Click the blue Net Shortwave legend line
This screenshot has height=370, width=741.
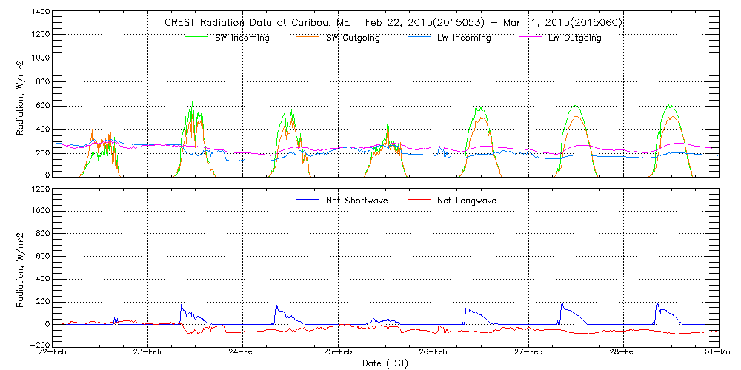point(309,201)
